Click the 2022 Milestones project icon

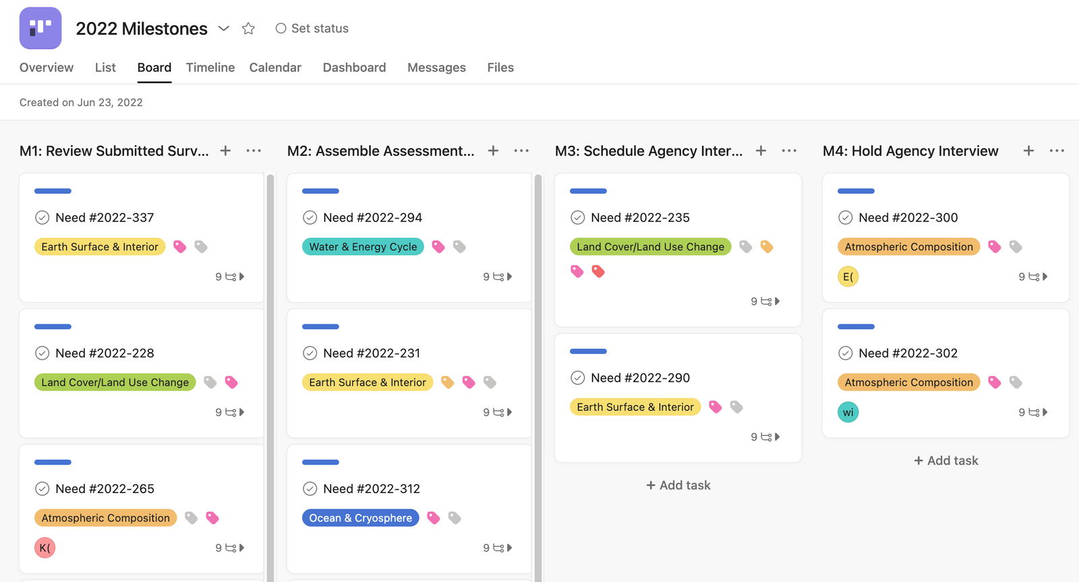point(40,28)
